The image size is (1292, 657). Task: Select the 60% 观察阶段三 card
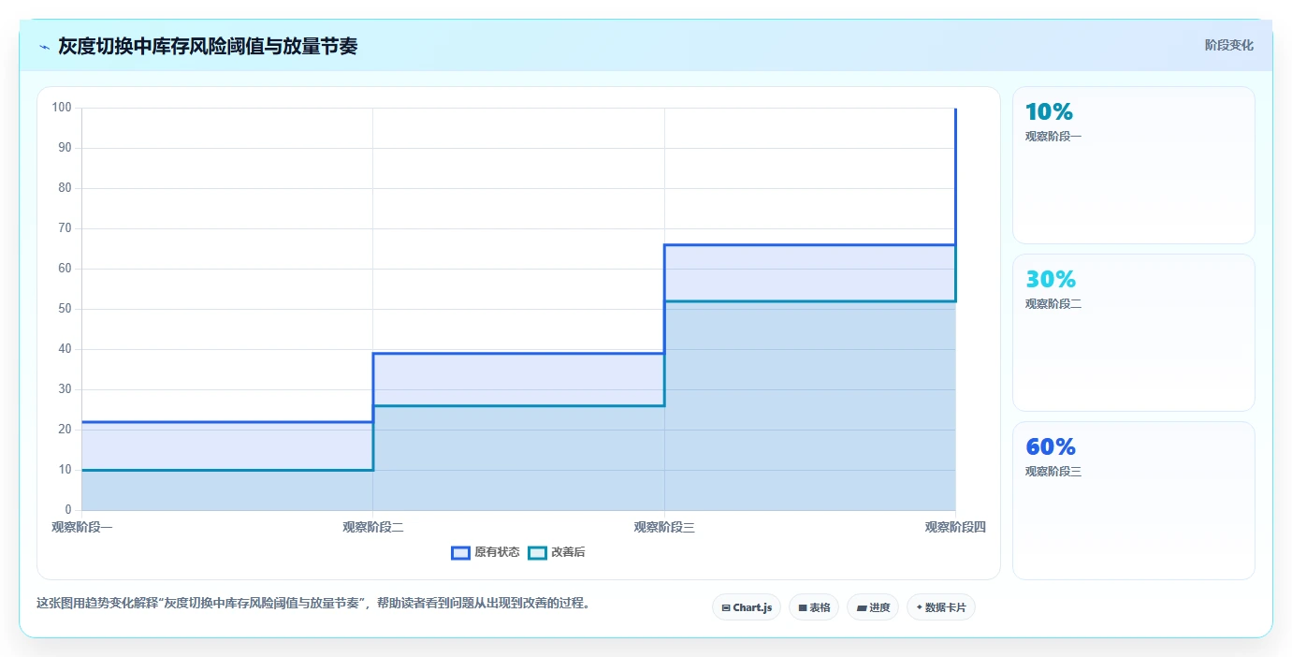(x=1133, y=501)
